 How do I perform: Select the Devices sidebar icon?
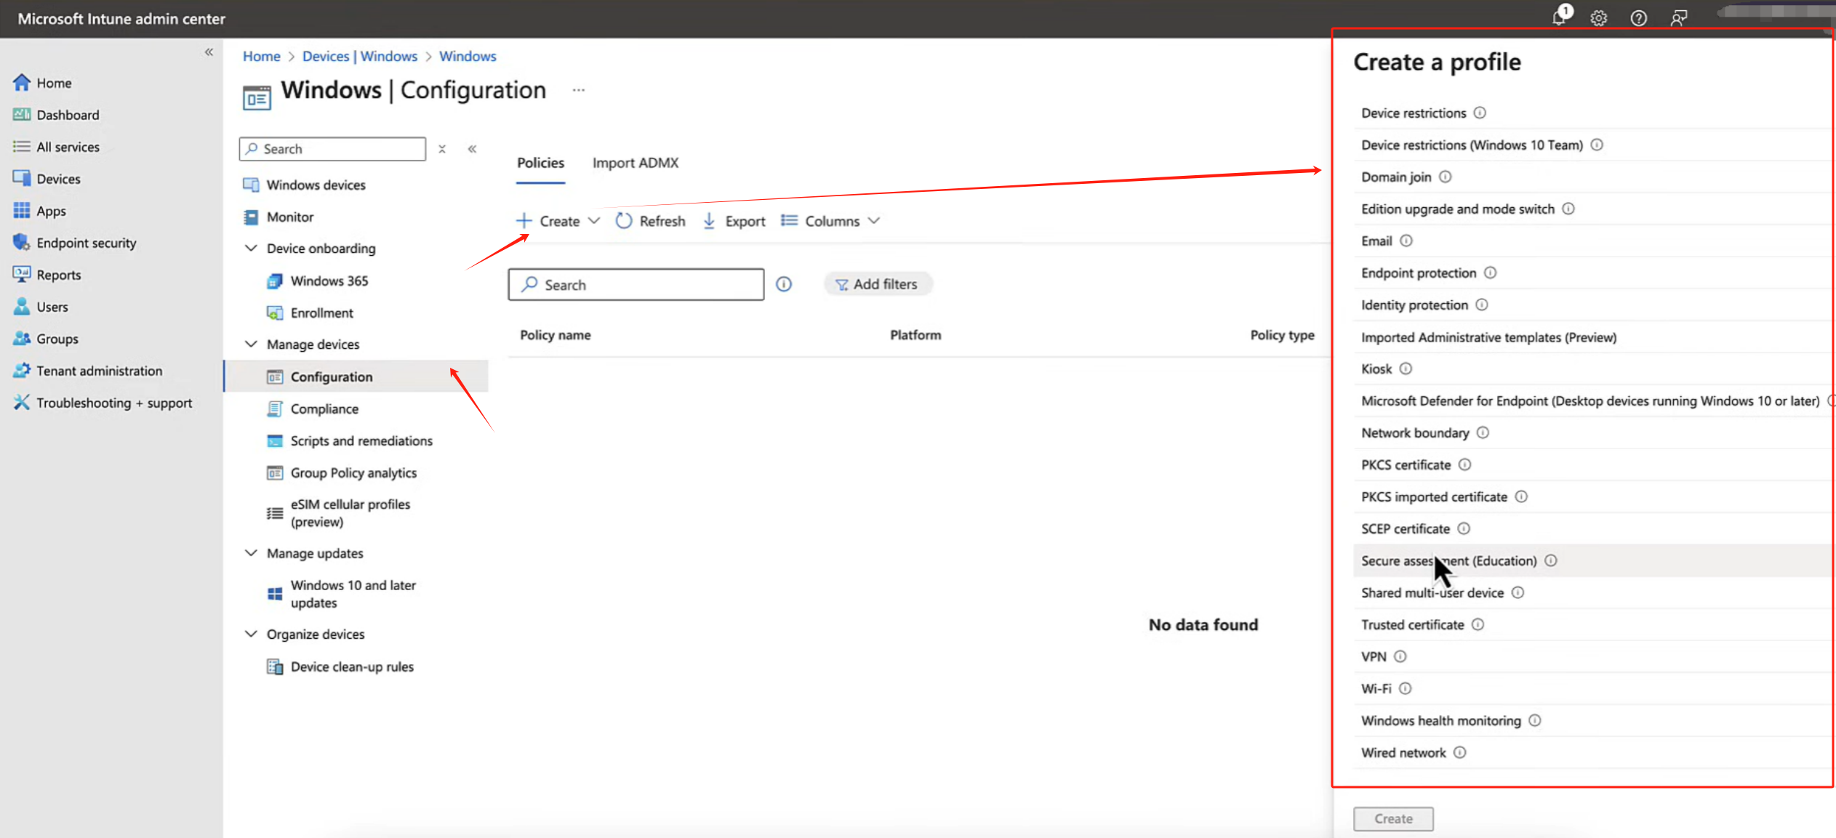[x=22, y=178]
